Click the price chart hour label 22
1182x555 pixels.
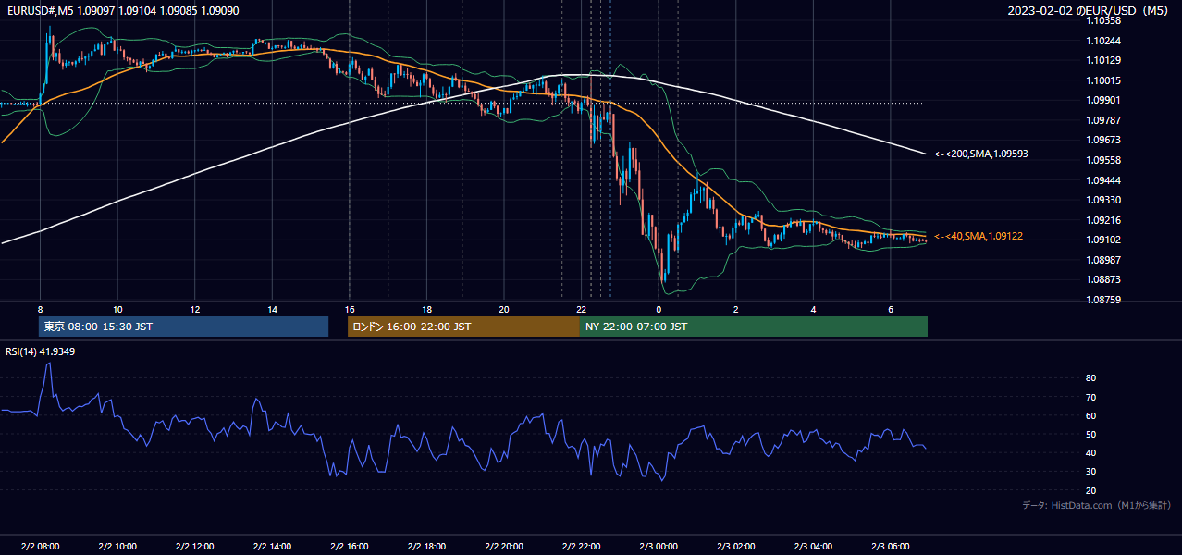coord(581,309)
